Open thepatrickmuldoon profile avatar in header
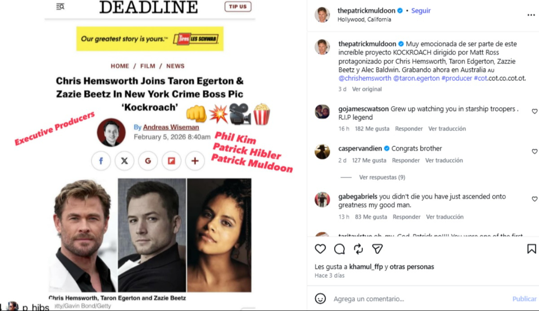539x311 pixels. pos(322,15)
